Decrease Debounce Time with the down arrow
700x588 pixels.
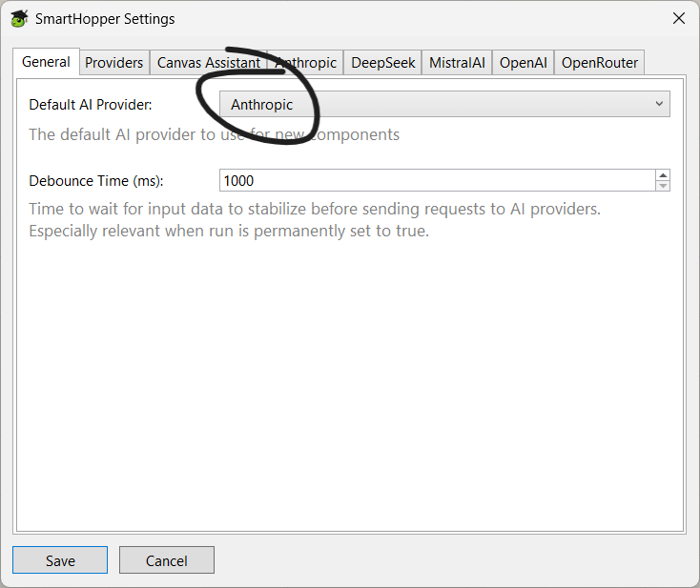[x=663, y=186]
